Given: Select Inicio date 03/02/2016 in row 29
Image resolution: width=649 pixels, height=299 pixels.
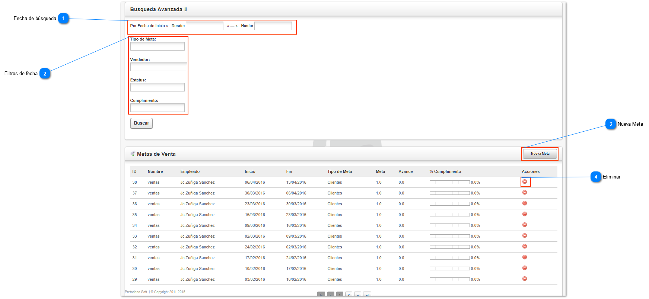Looking at the screenshot, I should point(255,279).
